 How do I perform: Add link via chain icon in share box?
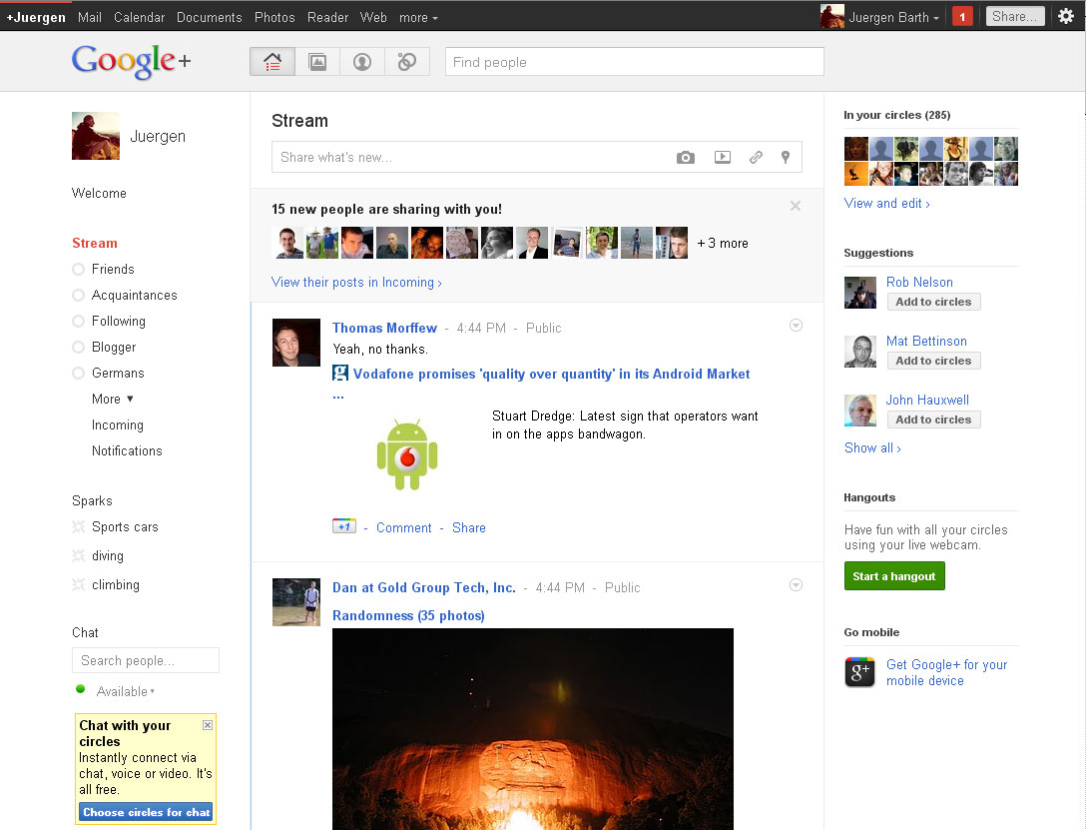point(756,157)
